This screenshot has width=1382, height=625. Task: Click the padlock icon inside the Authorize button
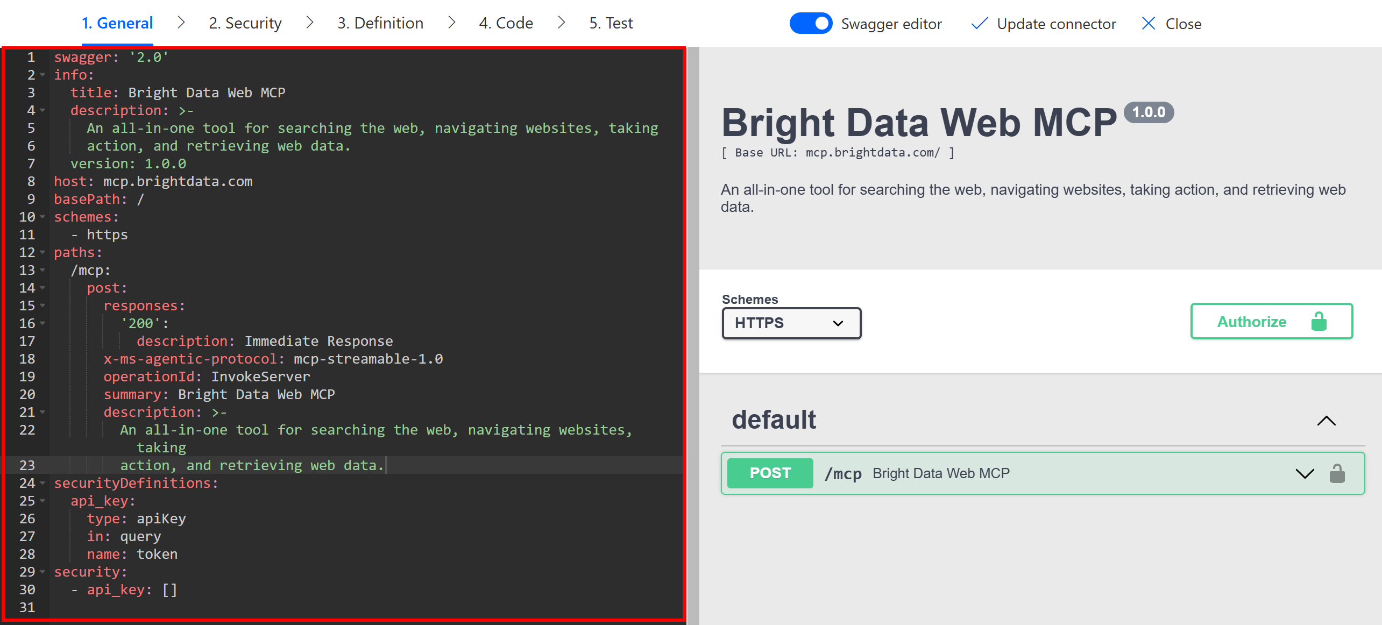coord(1319,322)
